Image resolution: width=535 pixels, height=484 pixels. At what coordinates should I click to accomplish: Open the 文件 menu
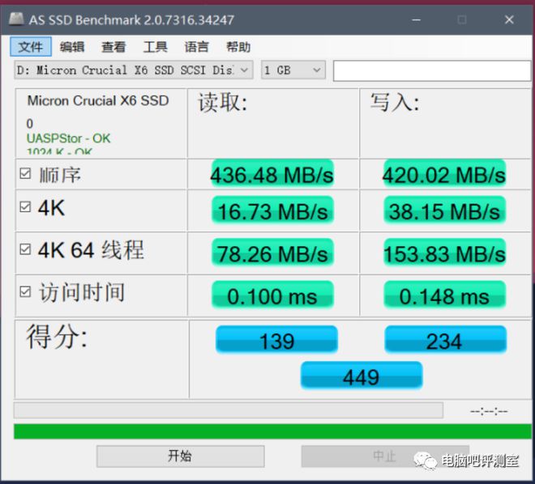pos(31,47)
